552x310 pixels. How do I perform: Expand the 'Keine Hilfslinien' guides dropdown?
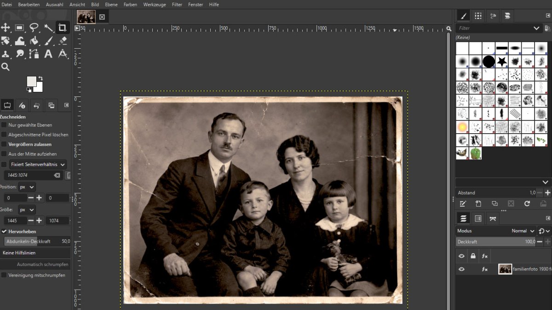[36, 253]
